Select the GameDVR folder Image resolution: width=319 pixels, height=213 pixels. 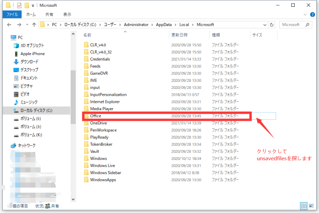99,73
